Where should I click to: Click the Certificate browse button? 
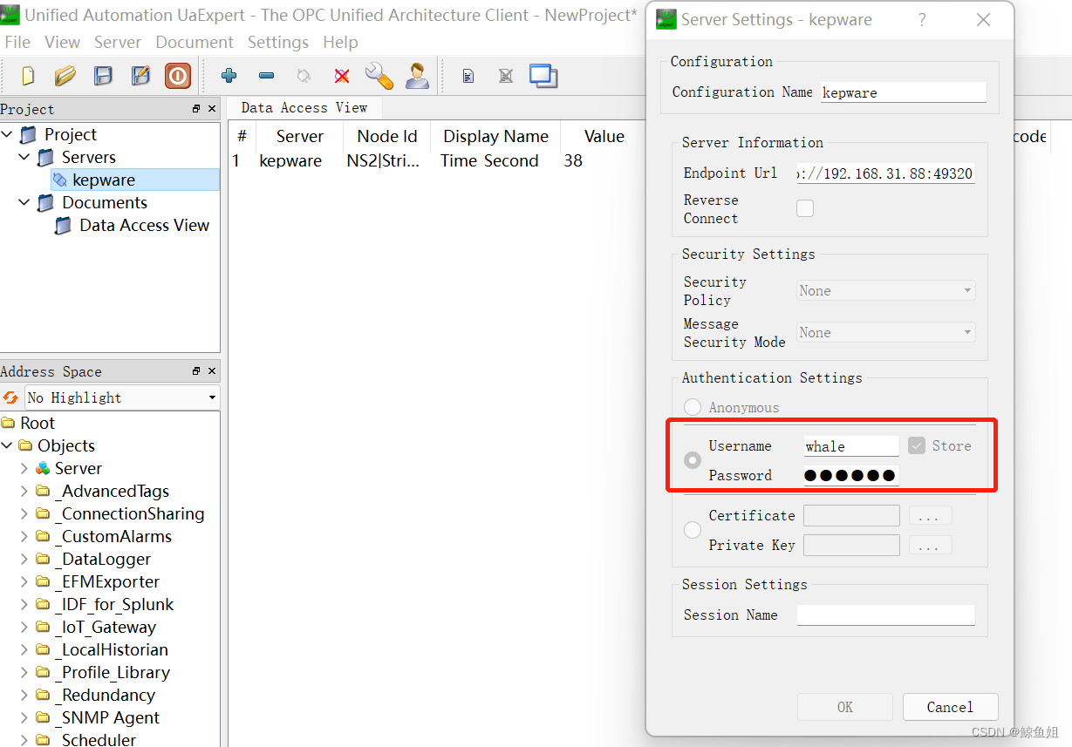[930, 516]
